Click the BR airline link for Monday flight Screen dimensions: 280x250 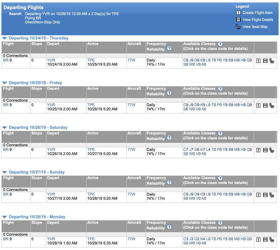pos(6,239)
